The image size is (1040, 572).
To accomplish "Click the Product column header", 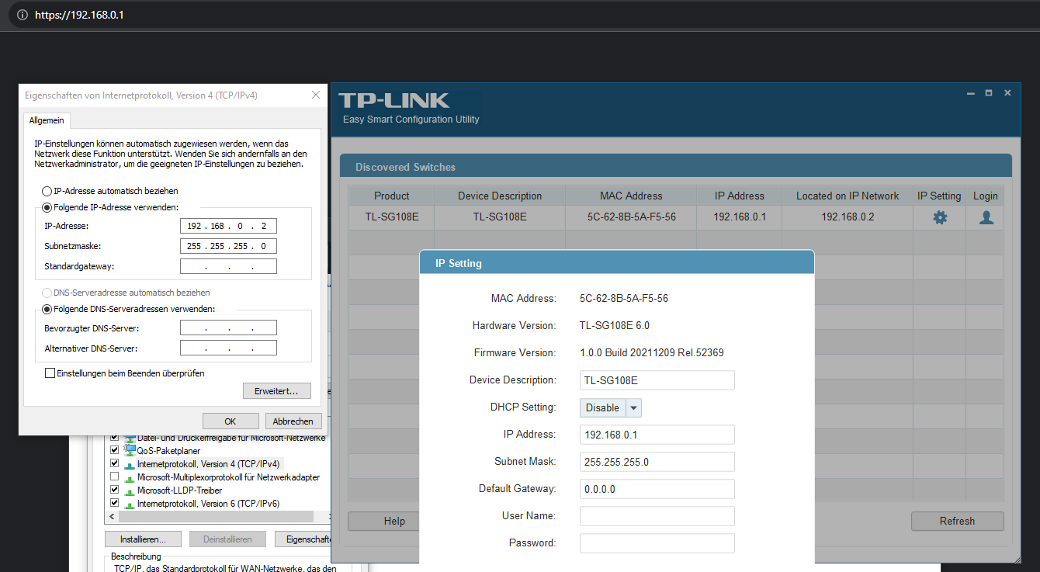I will 391,196.
